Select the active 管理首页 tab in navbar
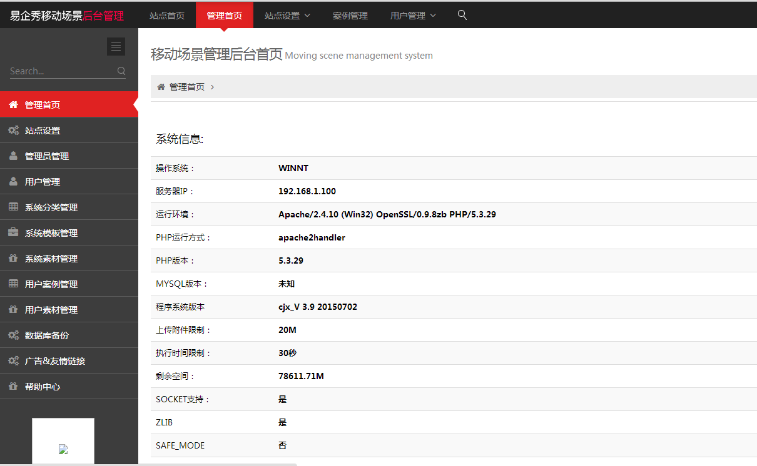757x466 pixels. click(x=225, y=16)
